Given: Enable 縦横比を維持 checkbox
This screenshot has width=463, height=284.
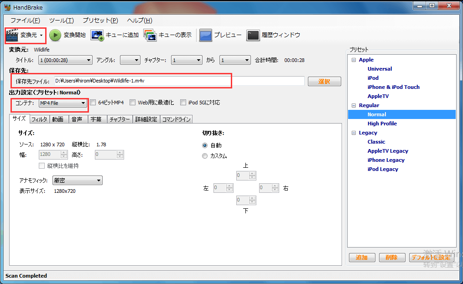Looking at the screenshot, I should 42,165.
